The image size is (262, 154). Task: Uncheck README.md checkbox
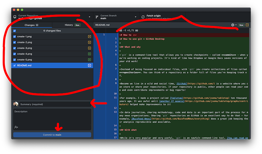point(14,66)
